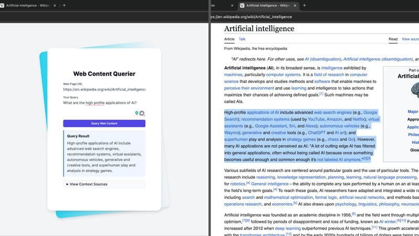
Task: Open 'Major' link in the sidebar infobox
Action: 413,112
